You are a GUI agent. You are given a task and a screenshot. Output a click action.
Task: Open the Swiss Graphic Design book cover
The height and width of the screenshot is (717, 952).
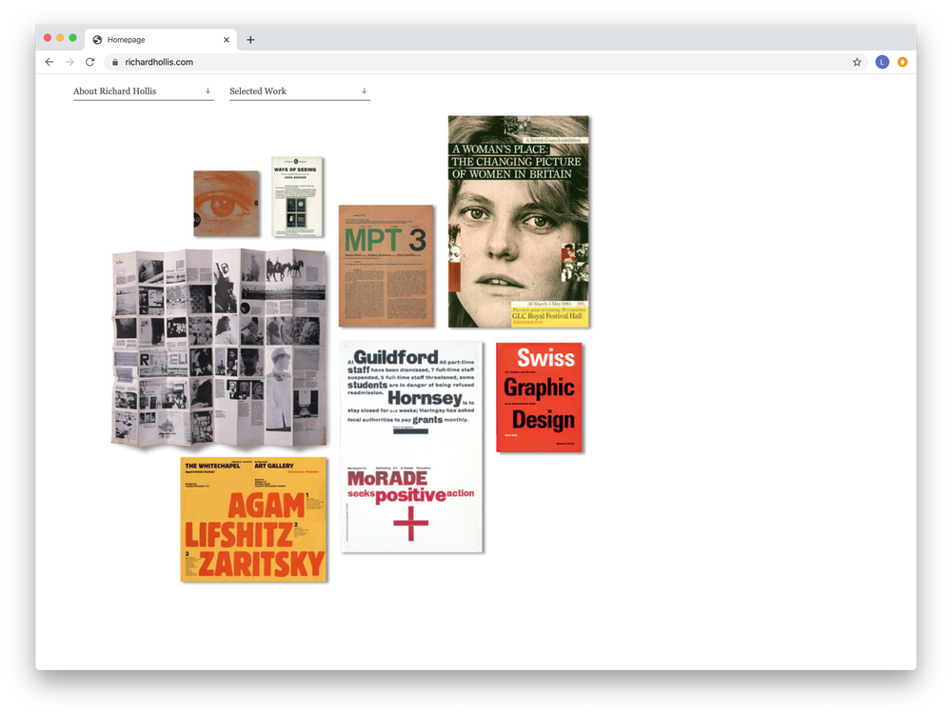(539, 397)
